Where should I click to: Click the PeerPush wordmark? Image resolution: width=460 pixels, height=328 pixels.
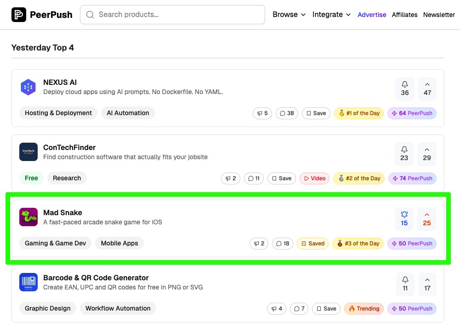(x=51, y=15)
